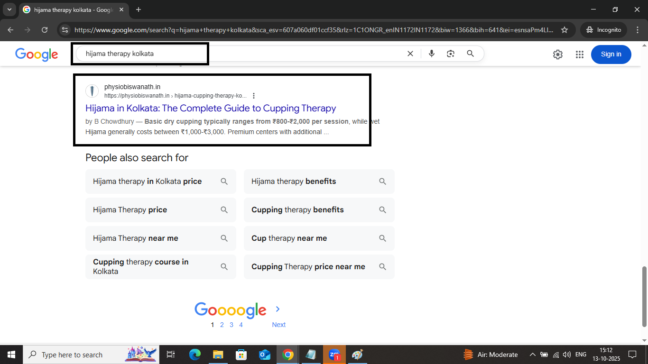The width and height of the screenshot is (648, 364).
Task: Open options for the physiobiswanath.in result
Action: pos(254,95)
